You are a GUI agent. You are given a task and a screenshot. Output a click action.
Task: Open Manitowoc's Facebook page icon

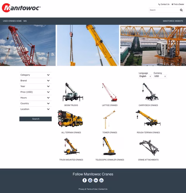[84, 180]
